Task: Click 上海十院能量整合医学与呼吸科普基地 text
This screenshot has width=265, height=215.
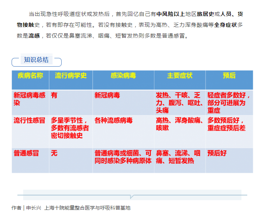Action: tap(87, 208)
